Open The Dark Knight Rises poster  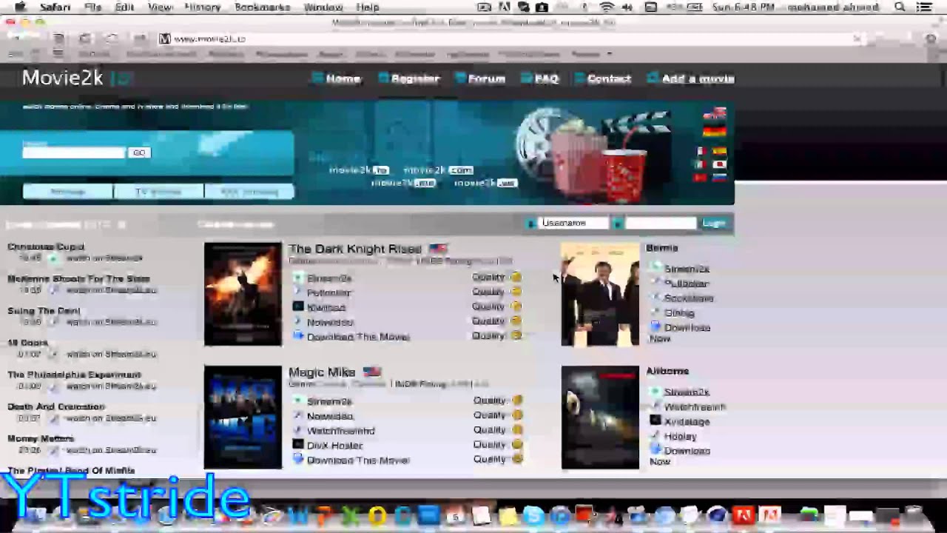pyautogui.click(x=243, y=294)
